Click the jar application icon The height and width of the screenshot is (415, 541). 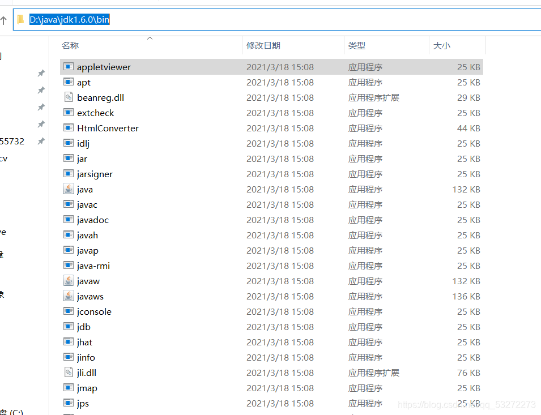click(69, 158)
